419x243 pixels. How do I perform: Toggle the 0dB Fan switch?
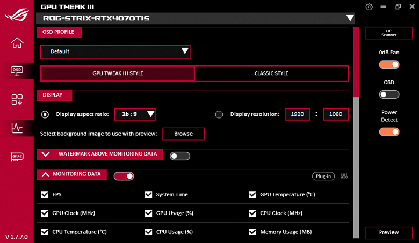tap(389, 65)
